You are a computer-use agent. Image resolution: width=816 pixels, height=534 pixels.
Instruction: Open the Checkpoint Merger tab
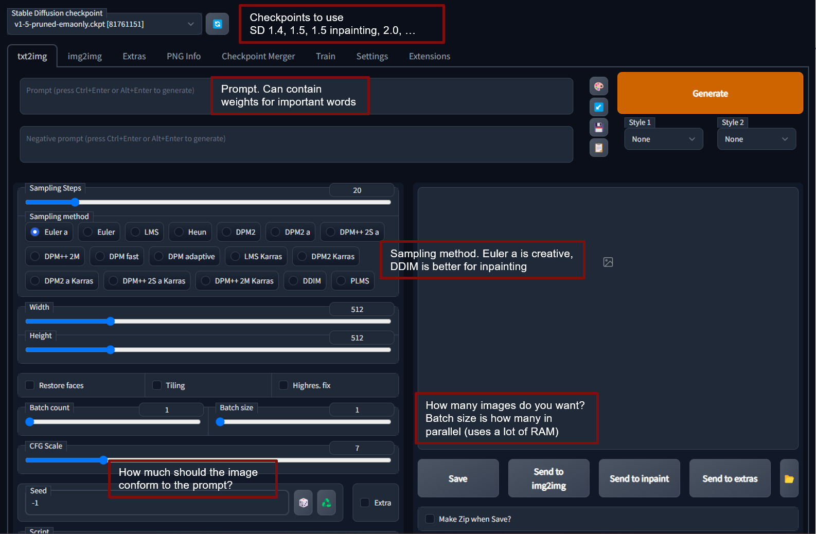258,57
